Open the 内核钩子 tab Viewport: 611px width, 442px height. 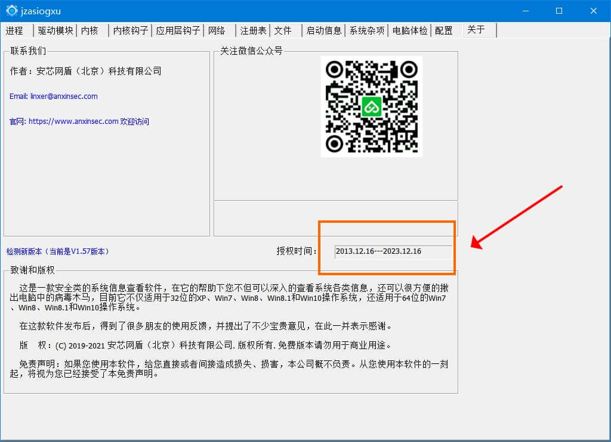pyautogui.click(x=130, y=30)
